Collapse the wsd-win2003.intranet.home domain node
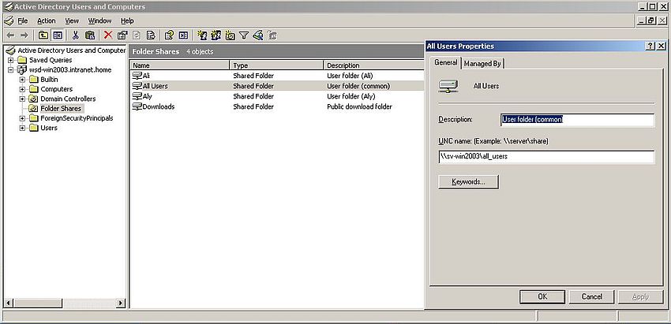Image resolution: width=671 pixels, height=324 pixels. coord(11,69)
